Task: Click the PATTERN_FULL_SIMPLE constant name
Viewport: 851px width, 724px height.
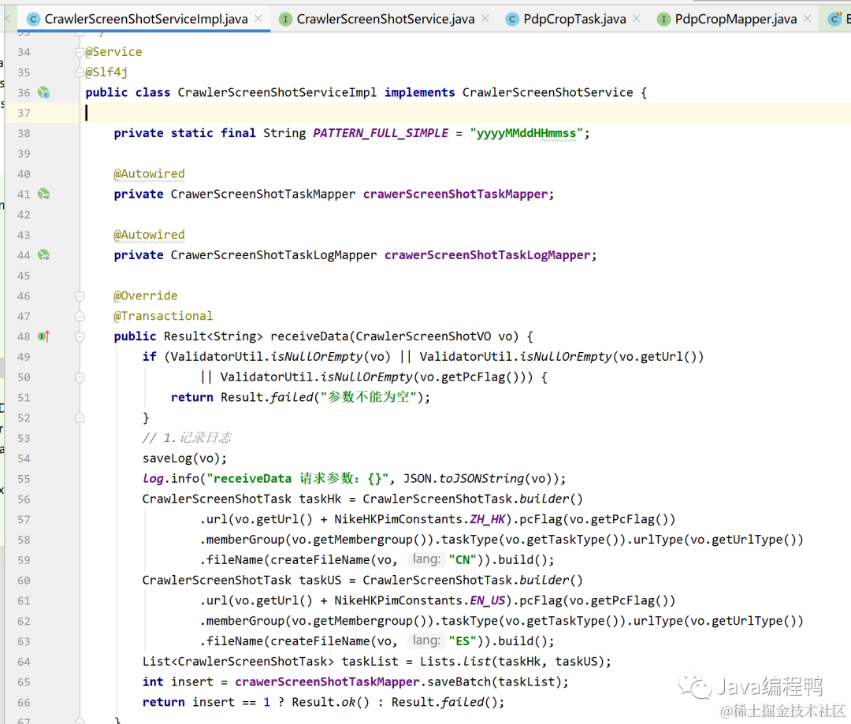Action: (x=381, y=133)
